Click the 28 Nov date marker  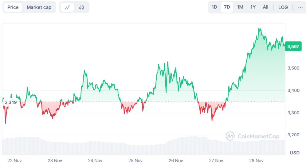(x=256, y=160)
